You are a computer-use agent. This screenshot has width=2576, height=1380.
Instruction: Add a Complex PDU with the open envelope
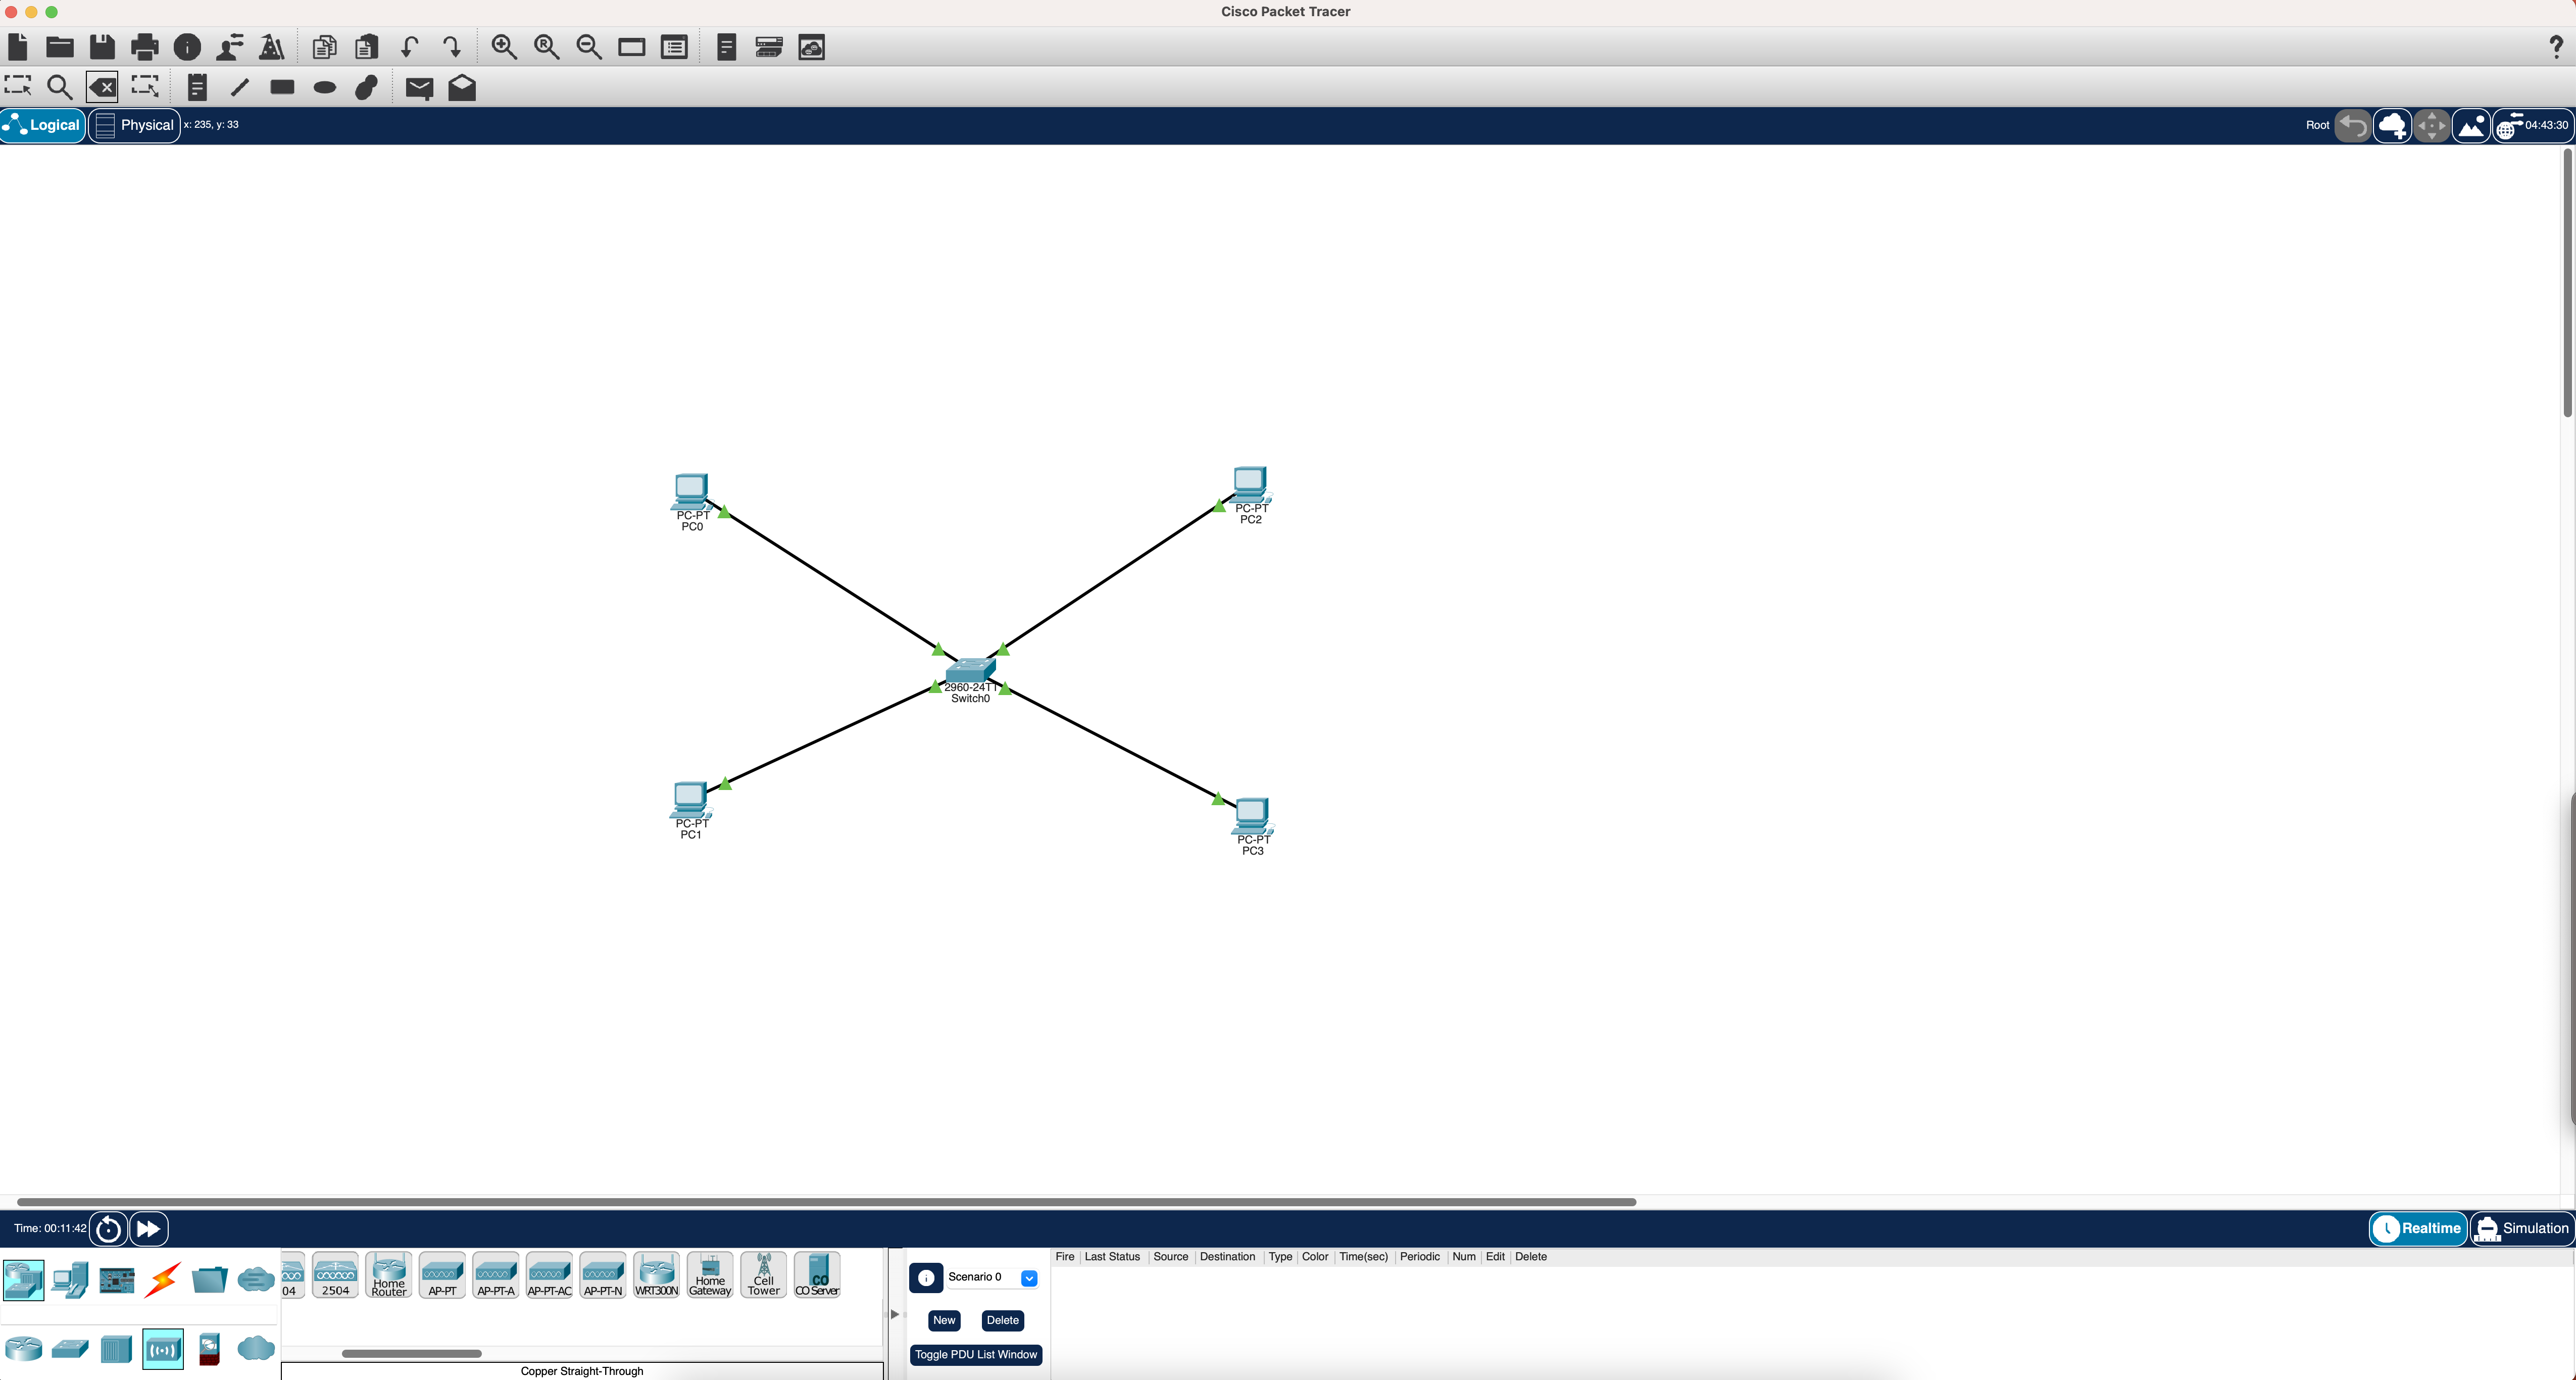[462, 87]
